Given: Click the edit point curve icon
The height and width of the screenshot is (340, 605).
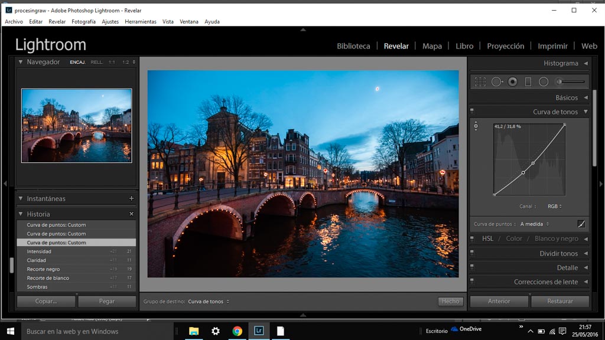Looking at the screenshot, I should pos(581,224).
